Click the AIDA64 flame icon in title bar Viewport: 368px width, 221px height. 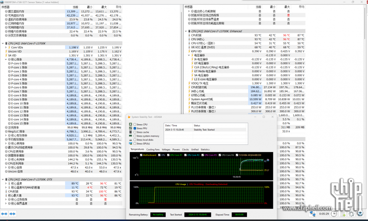tap(129, 117)
